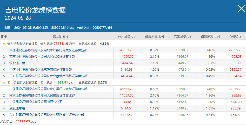Open 中信建投证券北京广渠门内大街 link in sell list
Viewport: 246px width, 125px height.
[48, 89]
